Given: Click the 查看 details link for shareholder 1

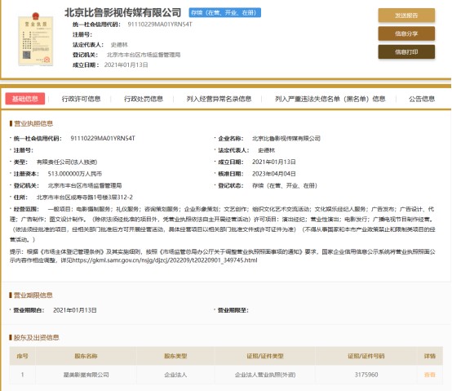Looking at the screenshot, I should tap(429, 375).
